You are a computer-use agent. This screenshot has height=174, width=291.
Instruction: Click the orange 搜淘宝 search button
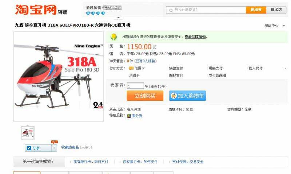point(256,10)
